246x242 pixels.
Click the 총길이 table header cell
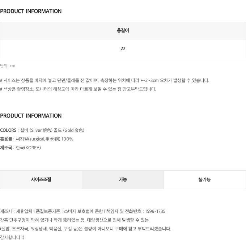coord(123,31)
